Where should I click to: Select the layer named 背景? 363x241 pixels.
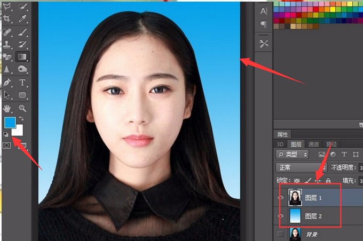pos(312,235)
